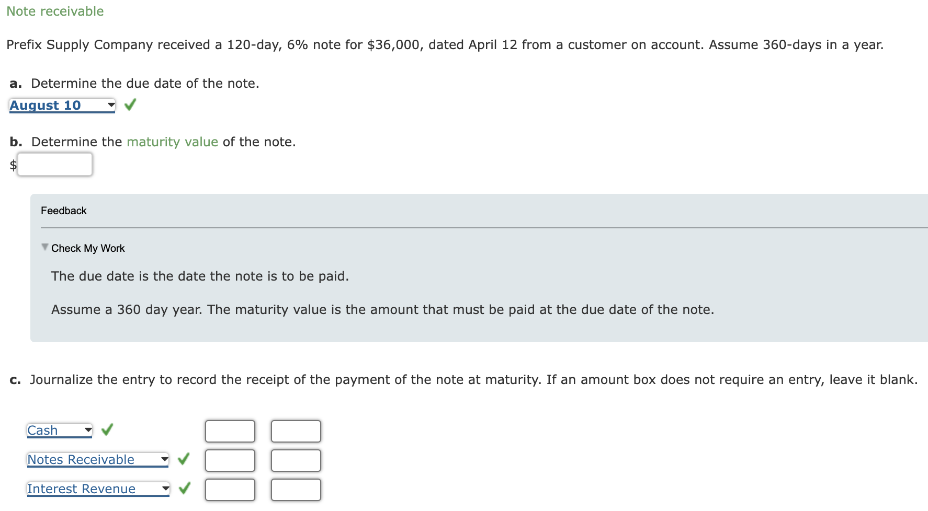Image resolution: width=928 pixels, height=511 pixels.
Task: Click the green checkmark beside August 10
Action: [x=130, y=105]
